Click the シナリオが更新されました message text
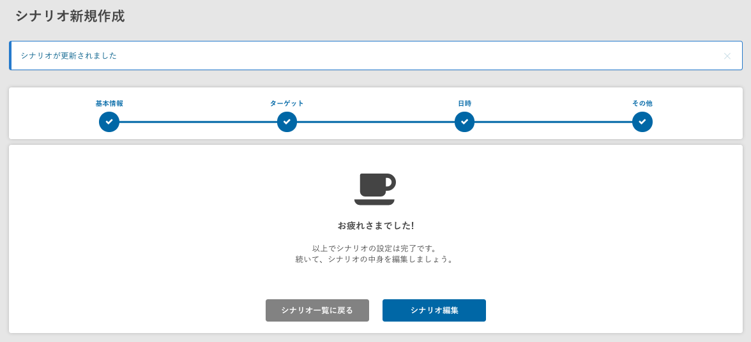The image size is (751, 342). pyautogui.click(x=69, y=56)
